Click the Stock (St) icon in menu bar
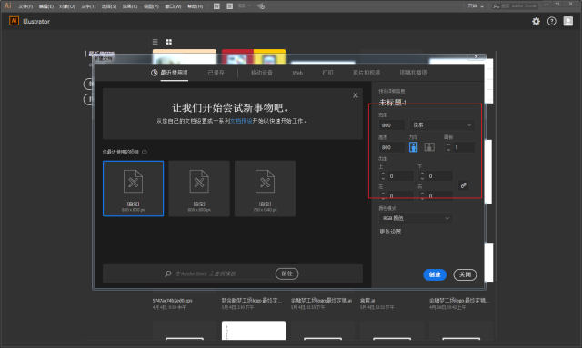Viewport: 582px width, 348px height. click(x=230, y=6)
